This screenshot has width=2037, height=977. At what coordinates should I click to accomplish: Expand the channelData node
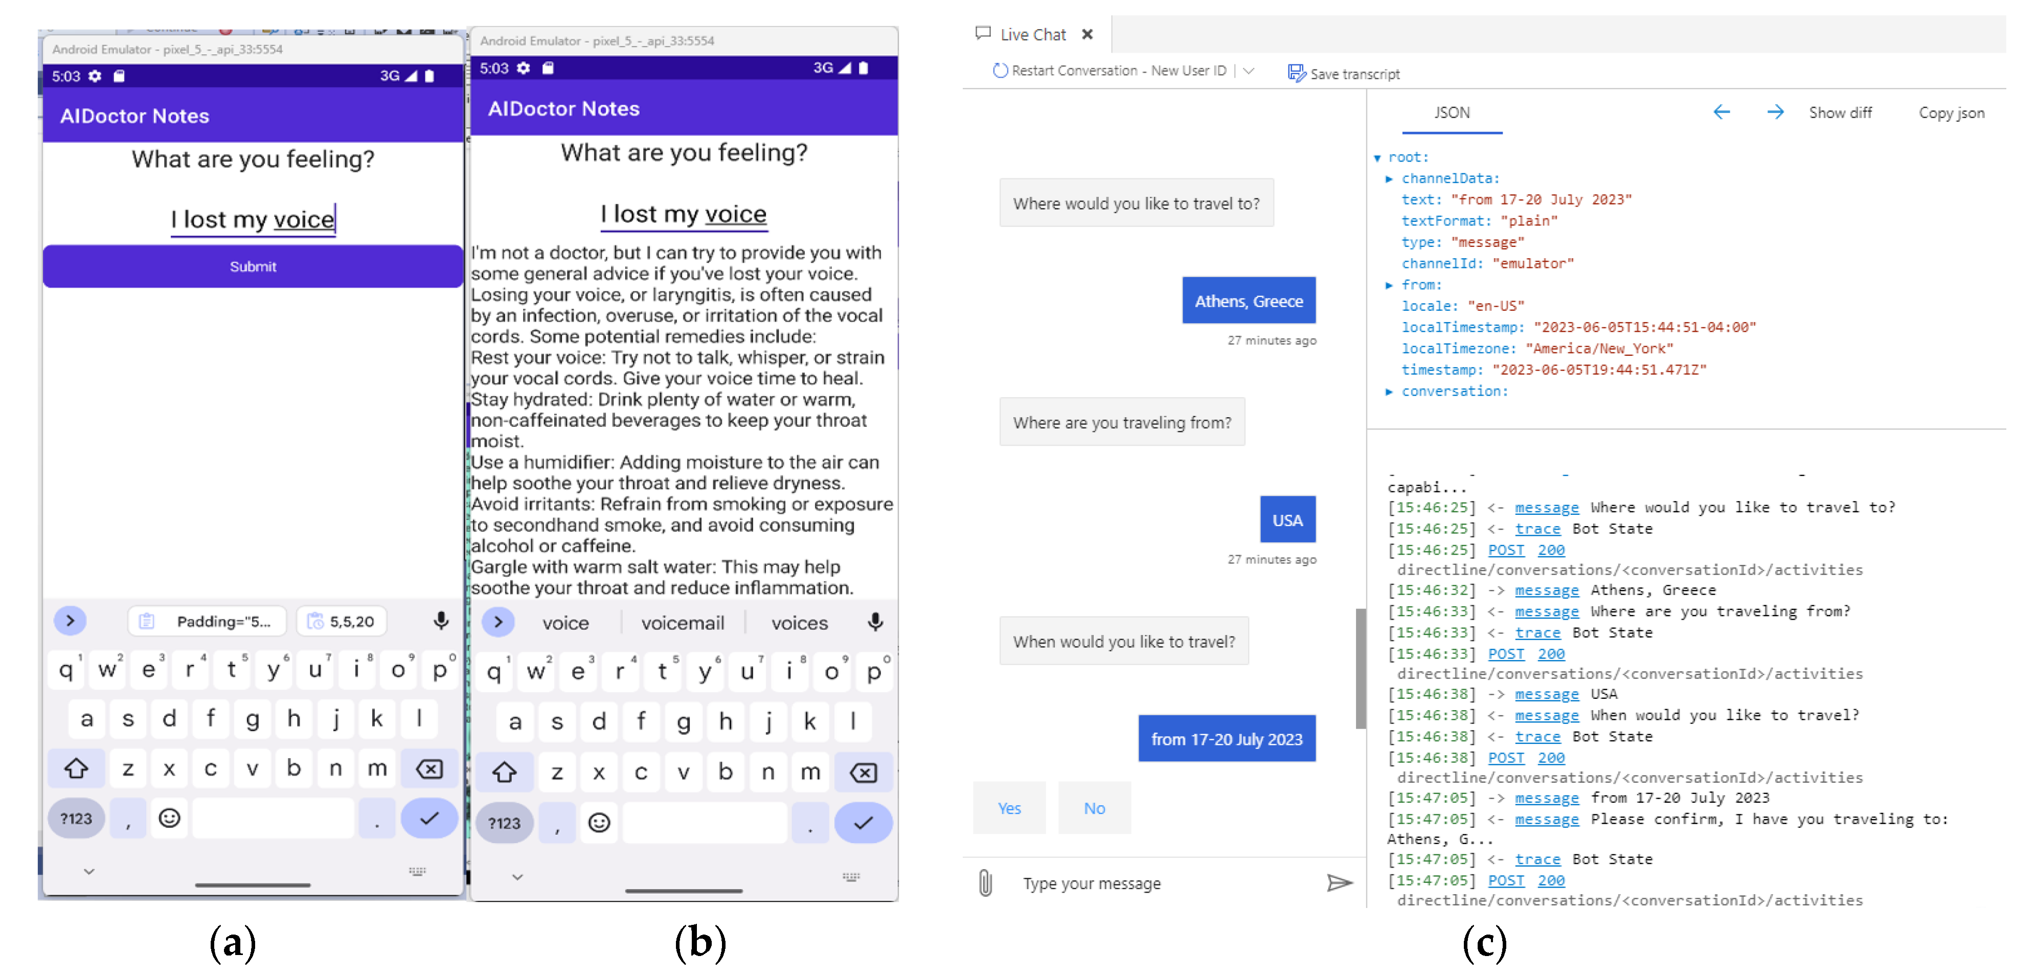(x=1389, y=178)
